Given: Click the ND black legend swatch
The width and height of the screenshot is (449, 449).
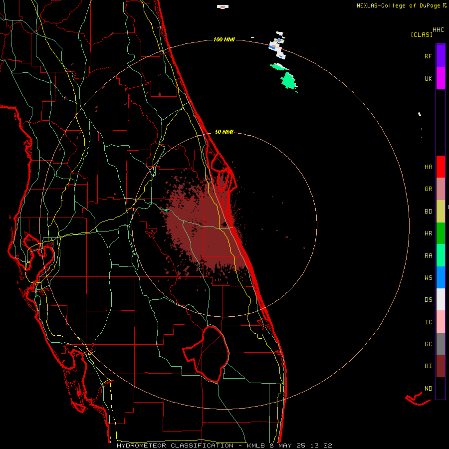Looking at the screenshot, I should (x=441, y=388).
